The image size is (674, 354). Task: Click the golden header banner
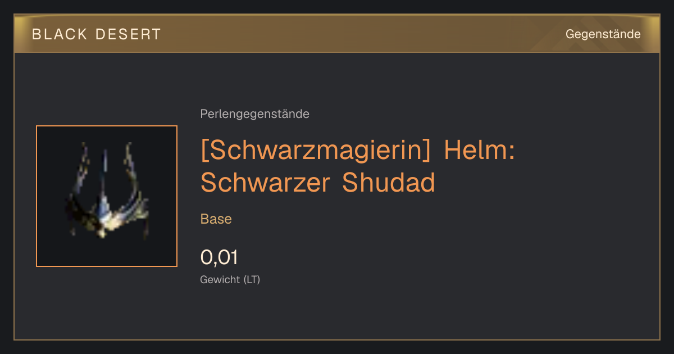tap(337, 34)
